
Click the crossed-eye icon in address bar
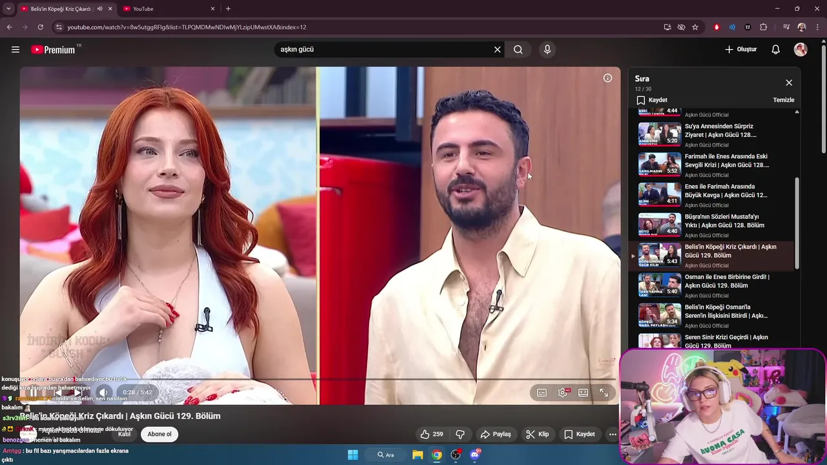point(681,27)
